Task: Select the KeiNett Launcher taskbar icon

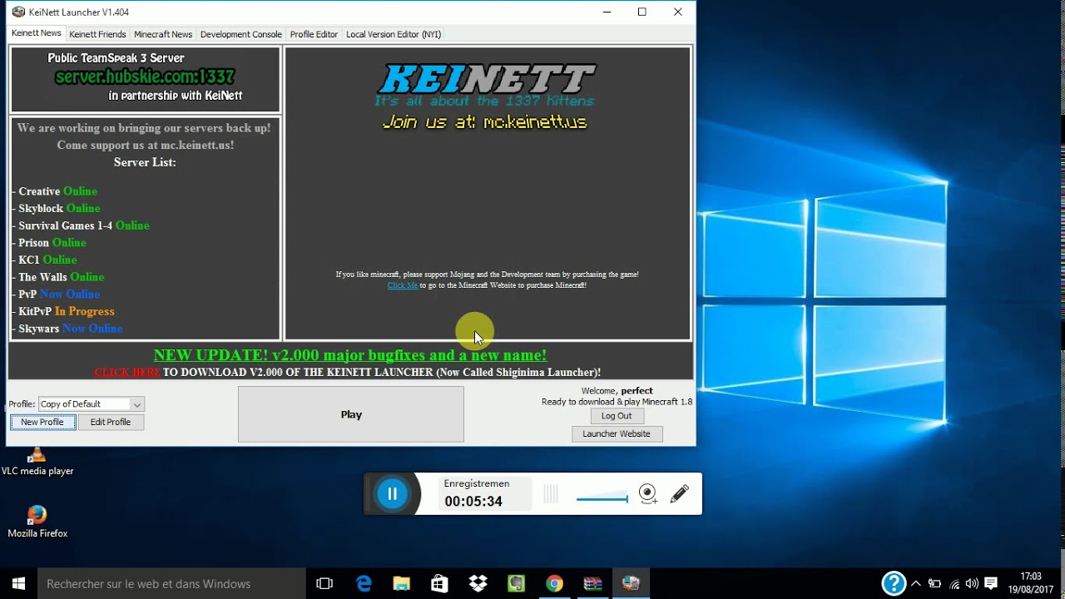Action: coord(631,584)
